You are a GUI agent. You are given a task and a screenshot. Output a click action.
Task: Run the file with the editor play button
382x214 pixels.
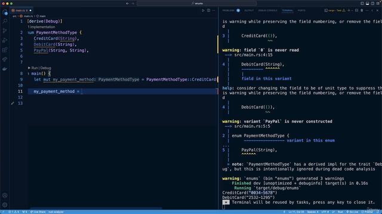click(203, 11)
